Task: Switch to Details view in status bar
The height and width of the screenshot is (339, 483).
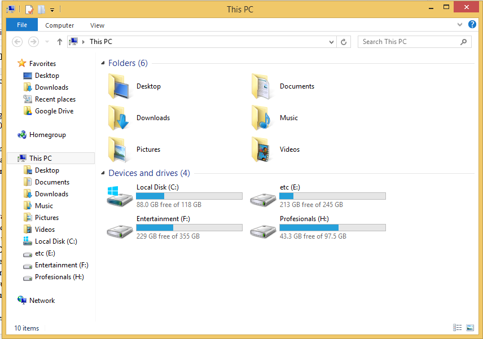Action: pos(457,328)
